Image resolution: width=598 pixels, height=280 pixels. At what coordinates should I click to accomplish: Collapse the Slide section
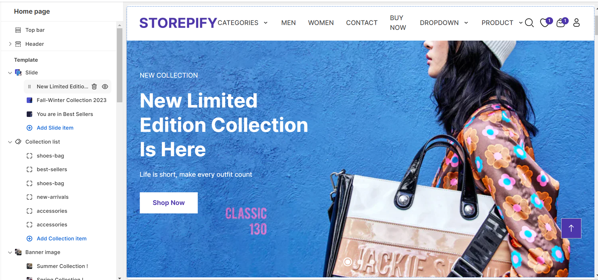(x=10, y=73)
